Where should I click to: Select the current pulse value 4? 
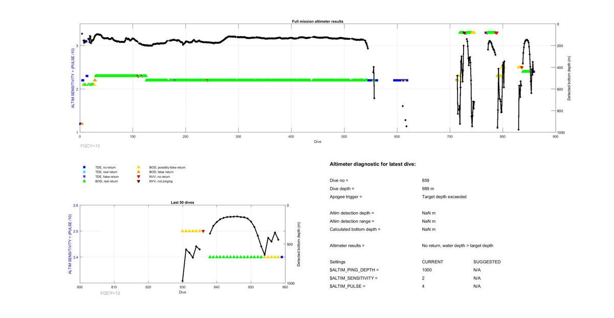424,286
